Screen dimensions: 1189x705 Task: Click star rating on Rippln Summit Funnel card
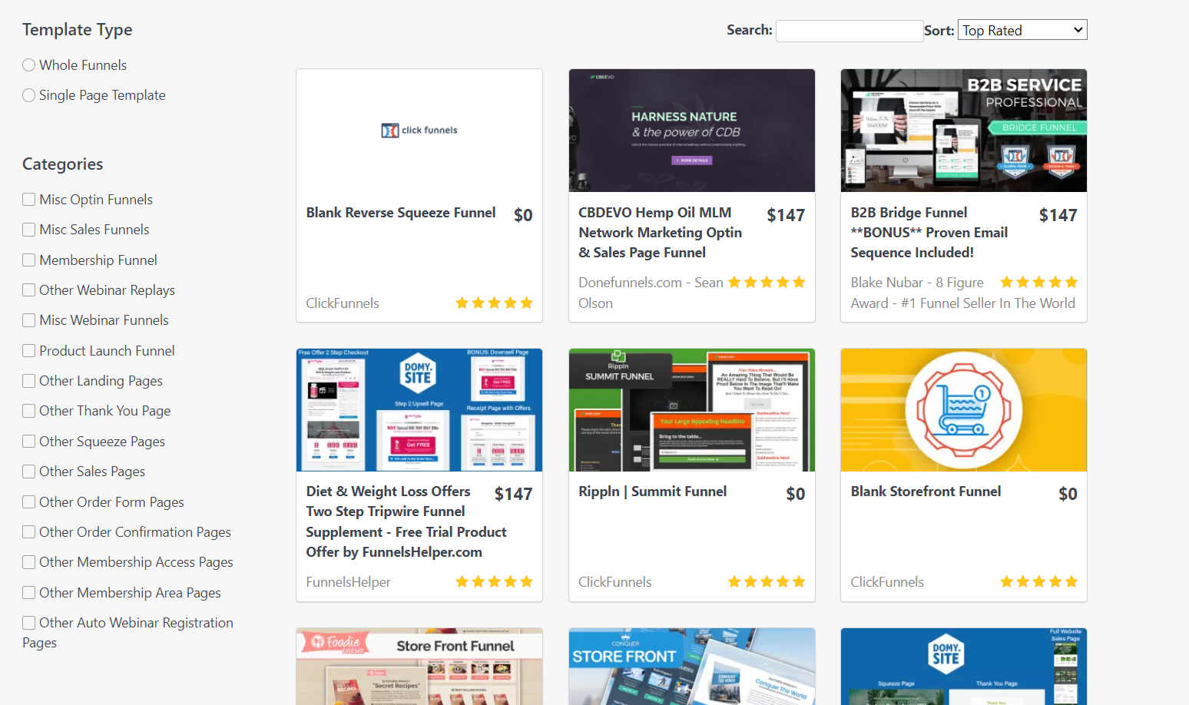(767, 582)
